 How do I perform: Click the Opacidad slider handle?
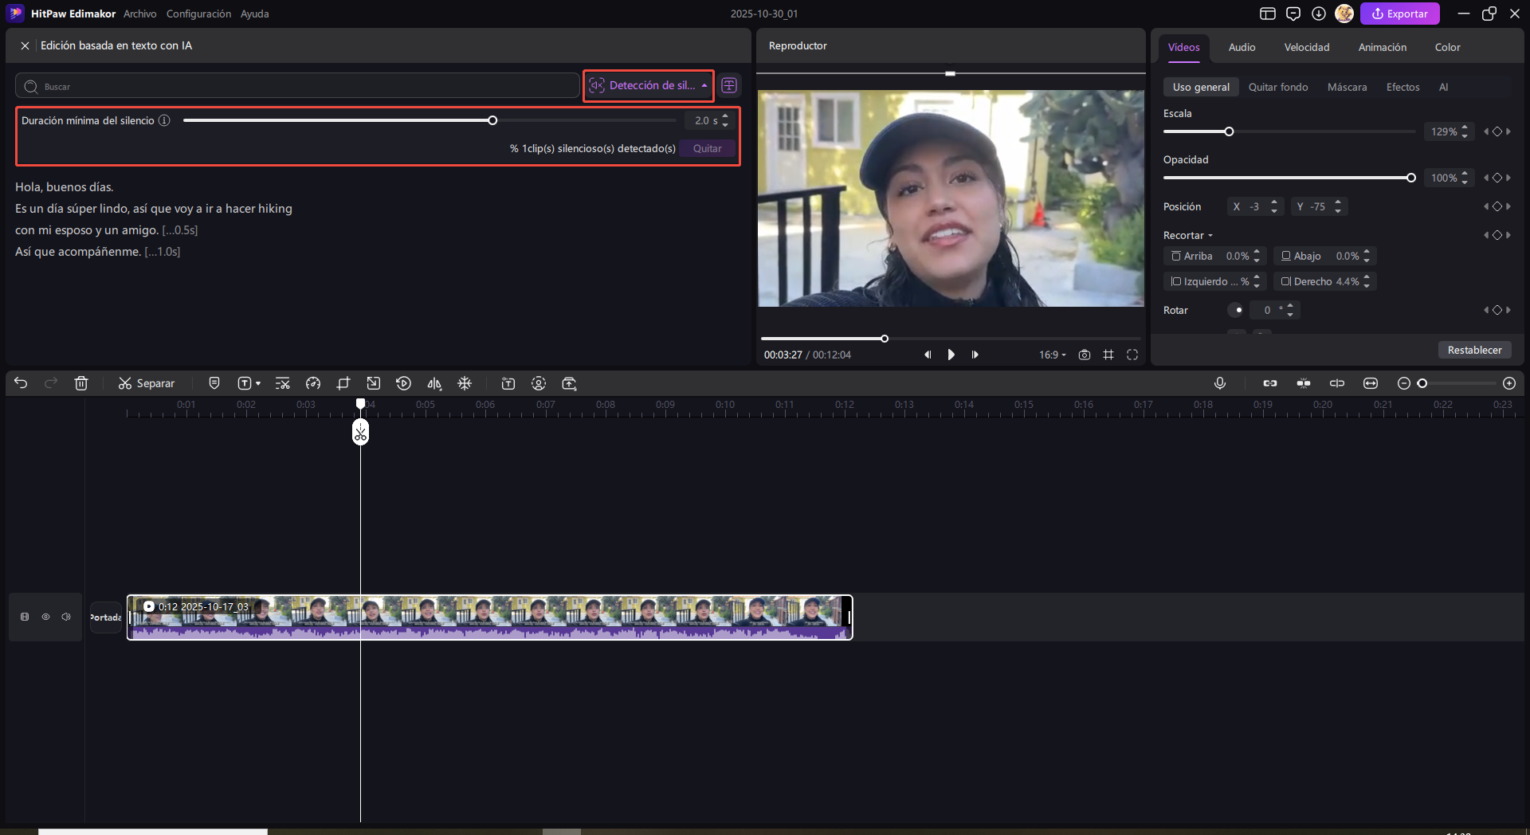click(1410, 178)
